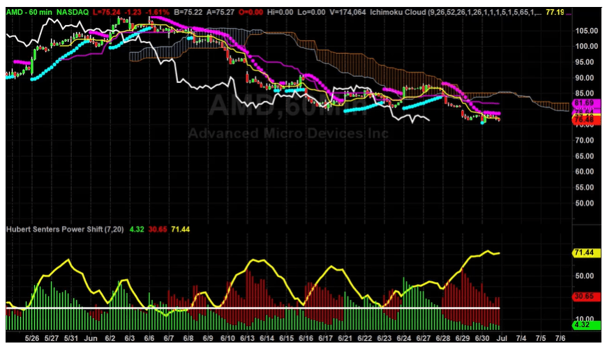Click the last price L=75.24 value

pyautogui.click(x=107, y=13)
